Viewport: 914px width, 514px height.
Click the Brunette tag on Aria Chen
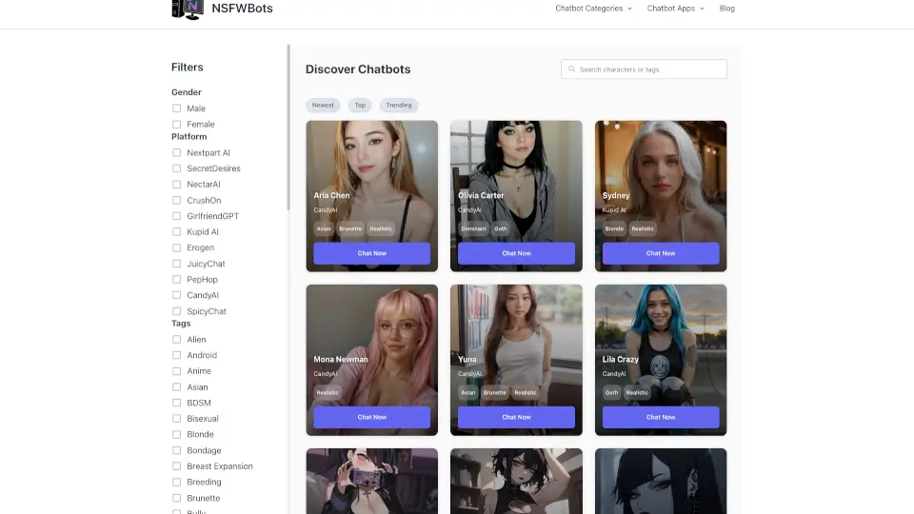(x=350, y=229)
